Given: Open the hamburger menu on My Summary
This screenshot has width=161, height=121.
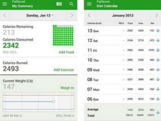Looking at the screenshot, I should click(x=5, y=4).
